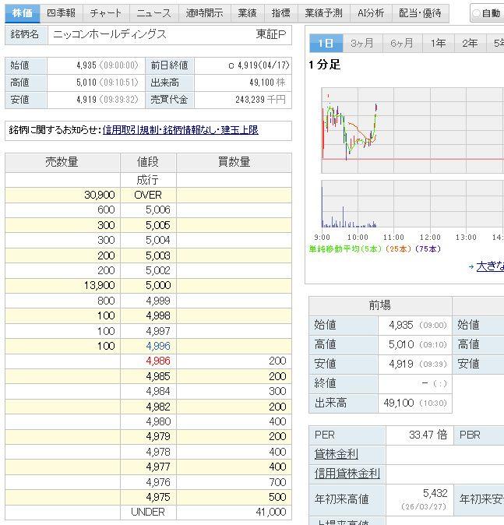Click the 5,000 ask price
Viewport: 504px width, 525px height.
pyautogui.click(x=157, y=285)
